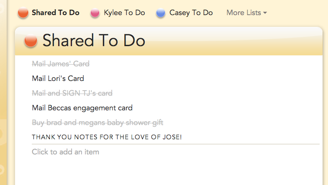Open the Kylee To Do list tab
This screenshot has width=328, height=185.
pyautogui.click(x=124, y=13)
